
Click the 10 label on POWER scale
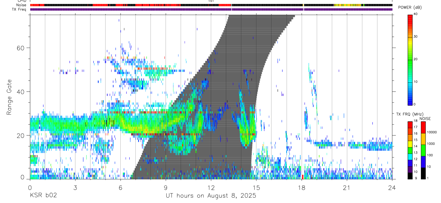(416, 82)
